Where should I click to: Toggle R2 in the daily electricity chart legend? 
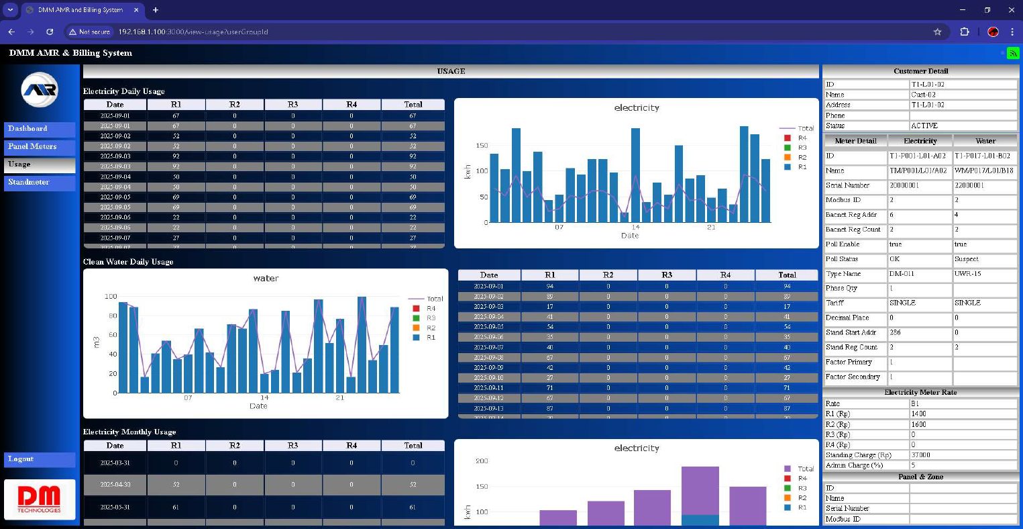pos(797,157)
